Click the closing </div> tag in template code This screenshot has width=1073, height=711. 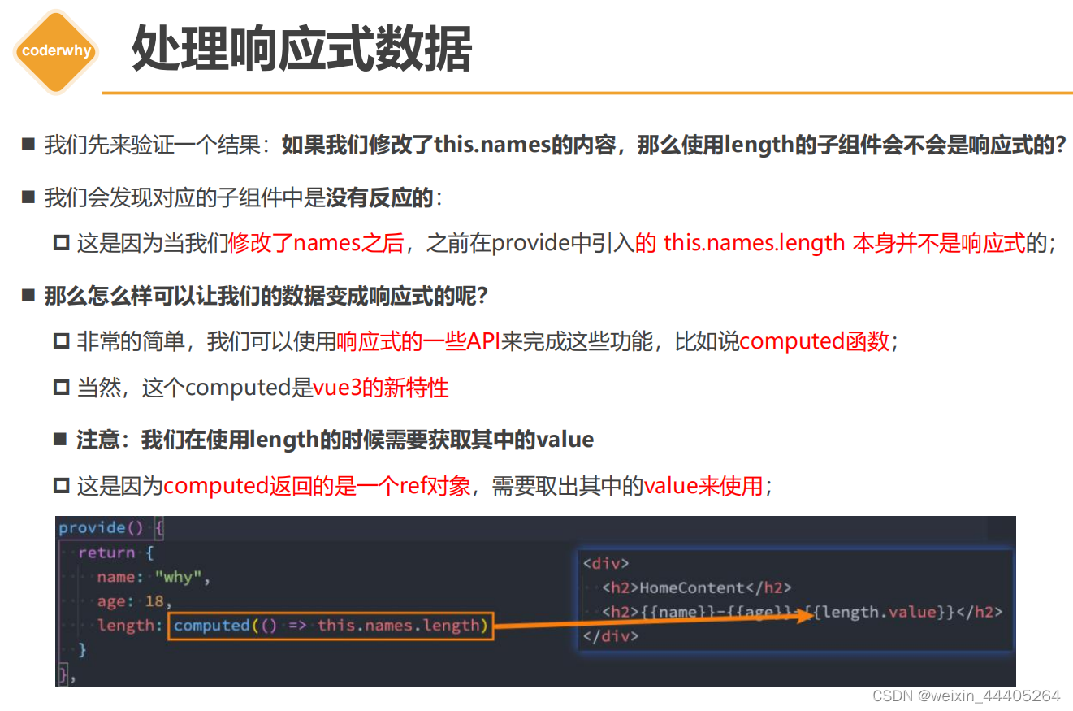click(611, 636)
